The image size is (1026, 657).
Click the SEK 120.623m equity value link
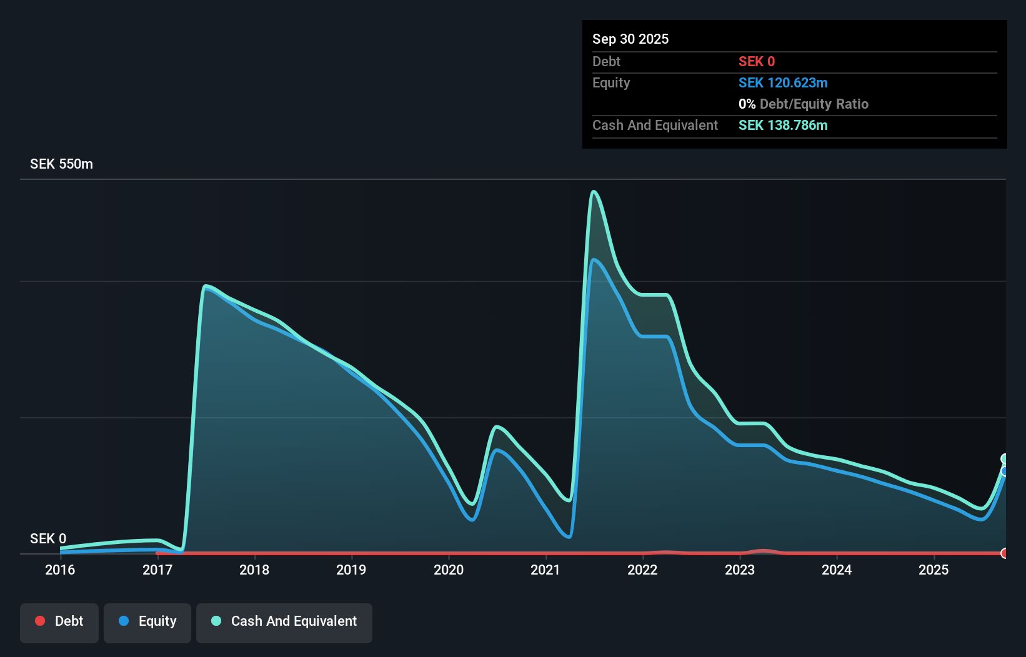[x=783, y=82]
